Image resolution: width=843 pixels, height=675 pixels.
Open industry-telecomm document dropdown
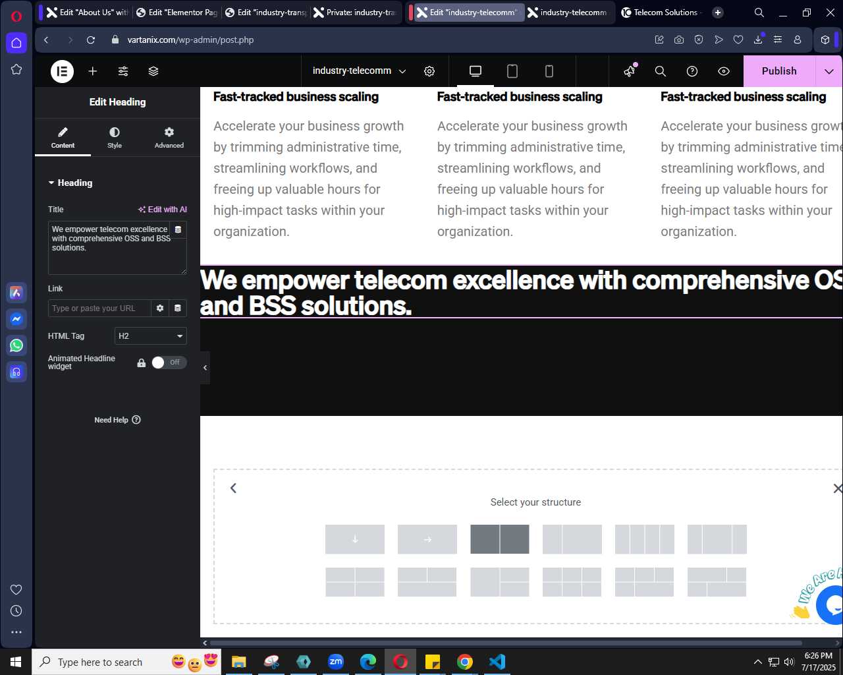pos(360,71)
